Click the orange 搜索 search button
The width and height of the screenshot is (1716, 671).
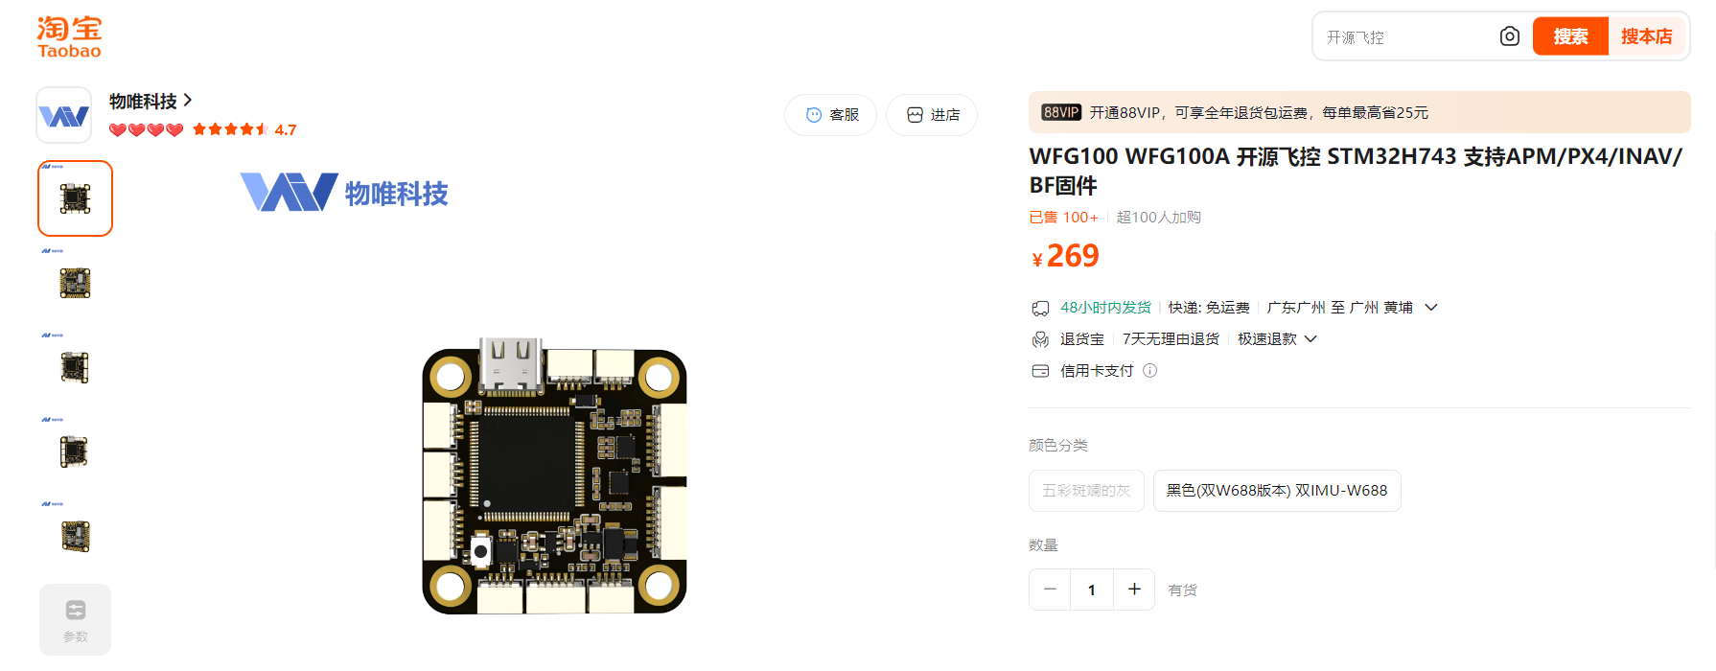pos(1570,36)
